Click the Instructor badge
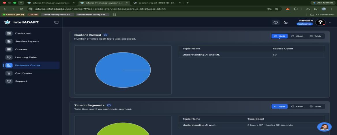Viewport: 337px width, 135px height. [305, 24]
